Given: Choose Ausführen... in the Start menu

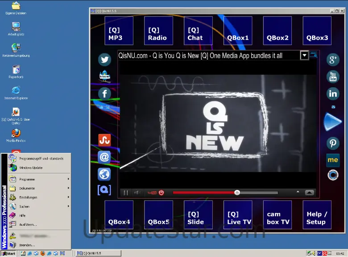Looking at the screenshot, I should pos(28,224).
